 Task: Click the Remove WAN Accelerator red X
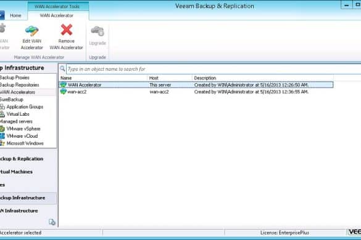(67, 30)
